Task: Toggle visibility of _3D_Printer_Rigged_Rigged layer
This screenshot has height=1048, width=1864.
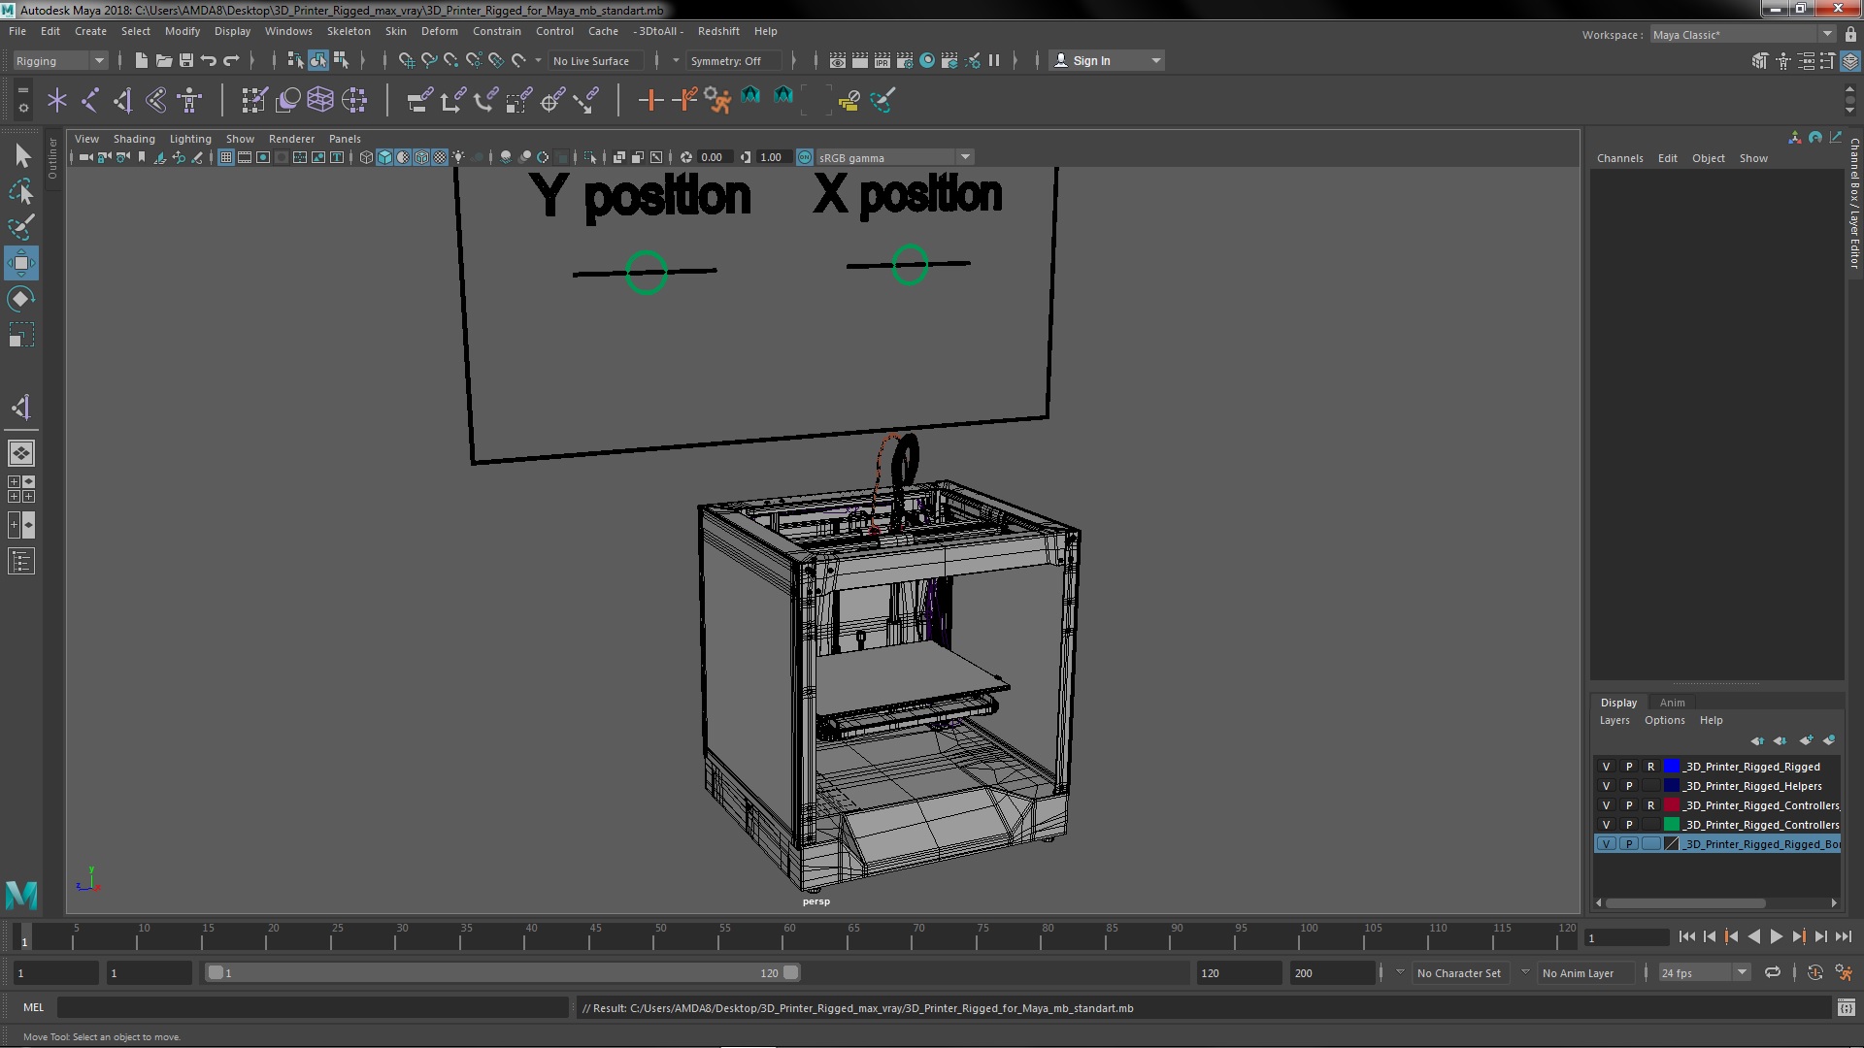Action: [x=1606, y=767]
